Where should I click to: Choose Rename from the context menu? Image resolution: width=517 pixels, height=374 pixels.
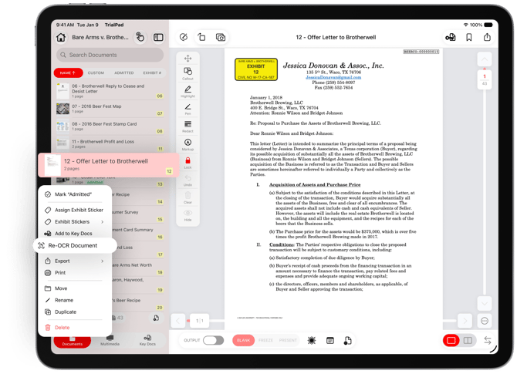point(75,301)
